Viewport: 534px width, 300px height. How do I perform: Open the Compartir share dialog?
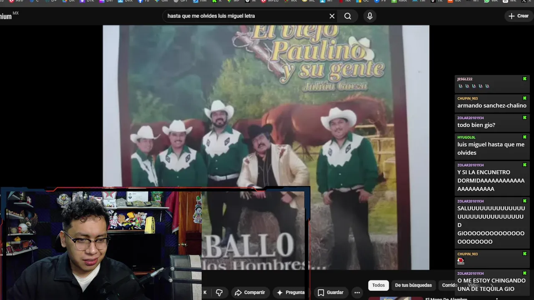[x=250, y=292]
